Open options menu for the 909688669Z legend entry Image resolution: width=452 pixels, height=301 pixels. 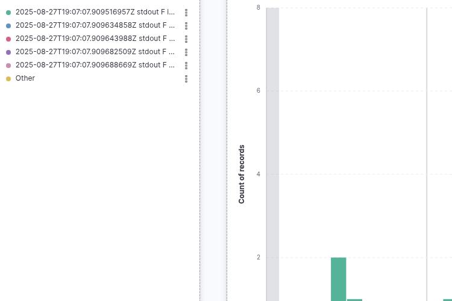pyautogui.click(x=186, y=65)
